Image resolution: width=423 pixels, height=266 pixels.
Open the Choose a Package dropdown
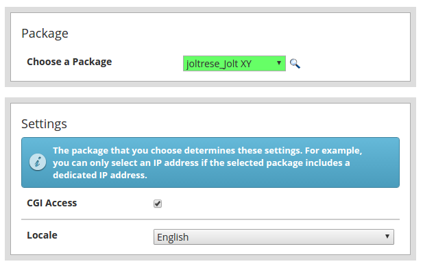234,64
